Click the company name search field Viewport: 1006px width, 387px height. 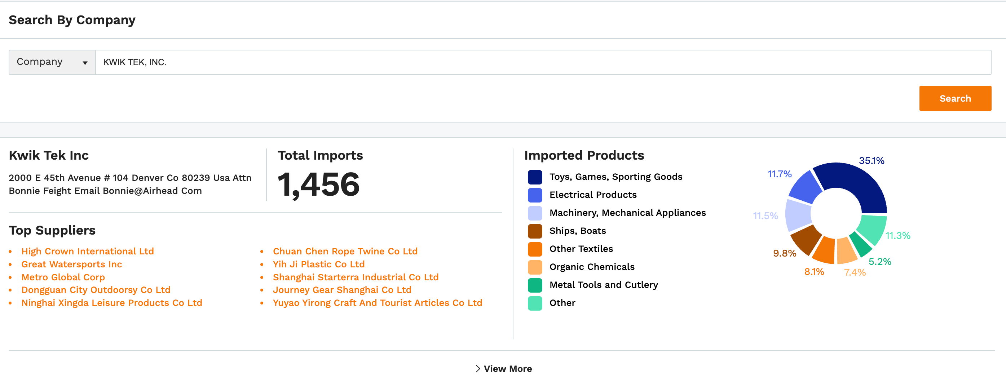[x=543, y=62]
